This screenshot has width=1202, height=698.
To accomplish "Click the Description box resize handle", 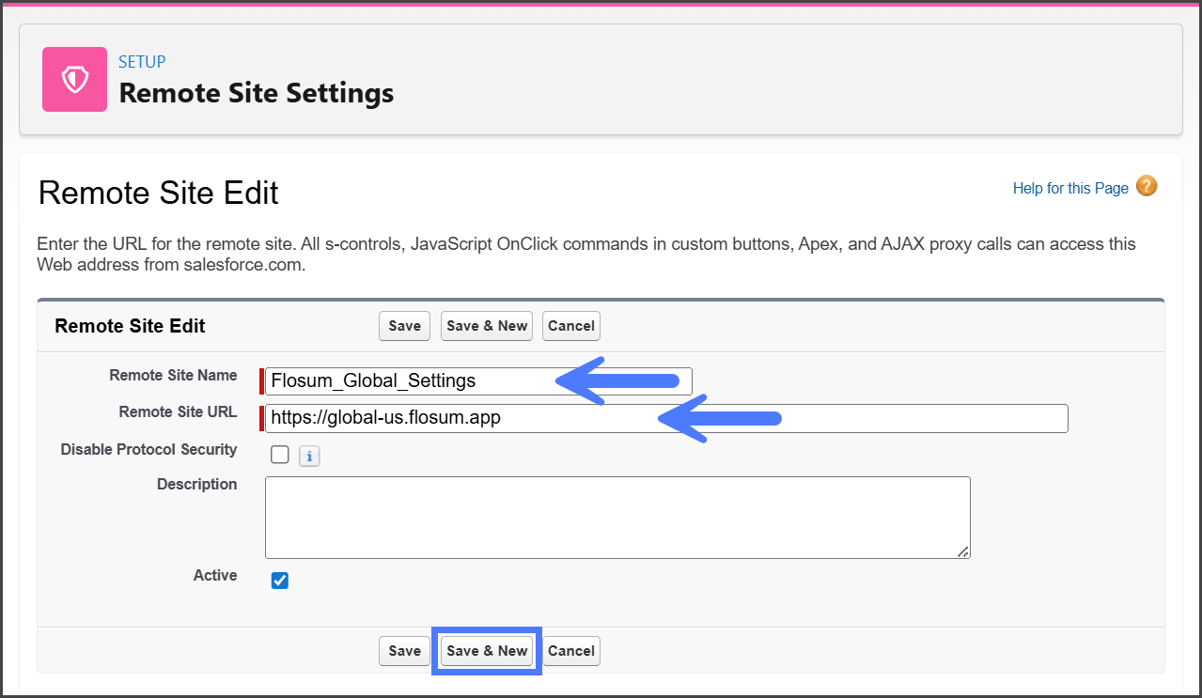I will click(x=963, y=552).
